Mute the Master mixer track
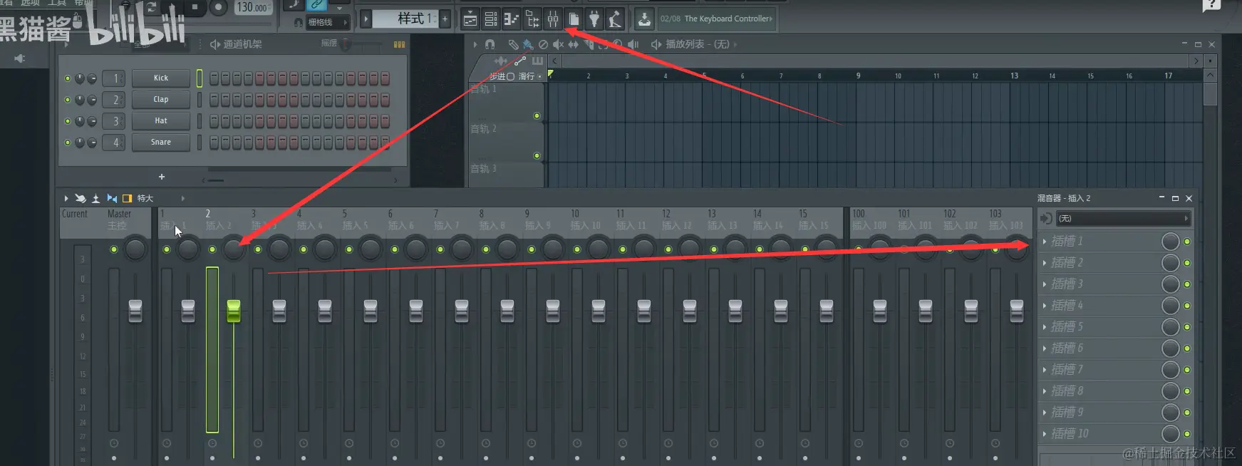This screenshot has height=466, width=1242. point(114,249)
